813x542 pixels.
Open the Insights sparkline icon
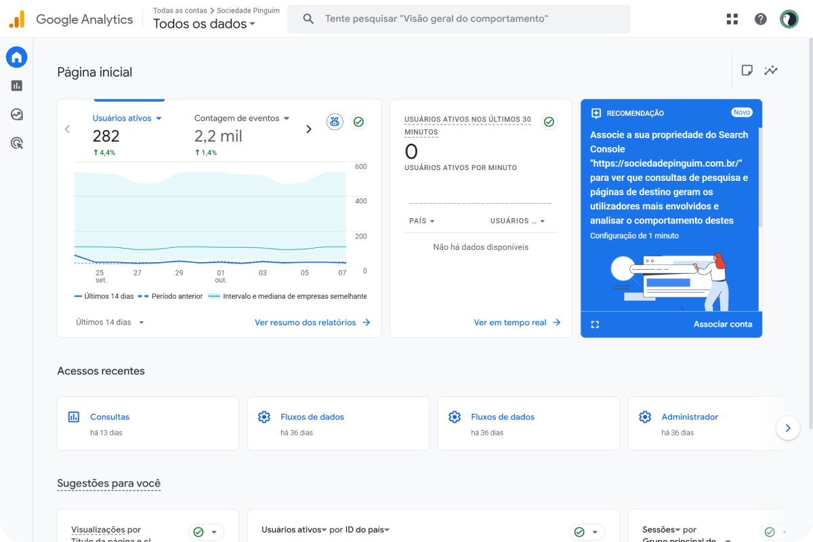click(771, 70)
